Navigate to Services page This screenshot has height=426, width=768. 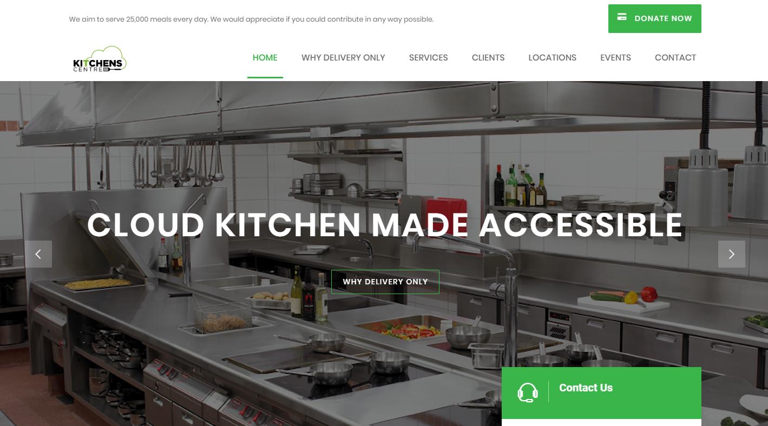(429, 57)
